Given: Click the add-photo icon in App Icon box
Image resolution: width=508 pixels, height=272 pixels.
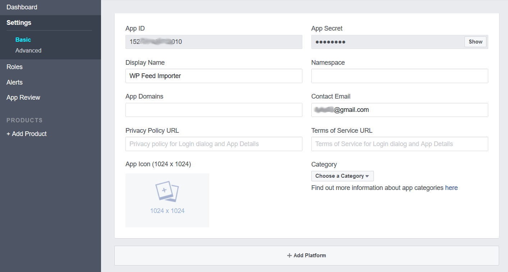Looking at the screenshot, I should coord(167,192).
